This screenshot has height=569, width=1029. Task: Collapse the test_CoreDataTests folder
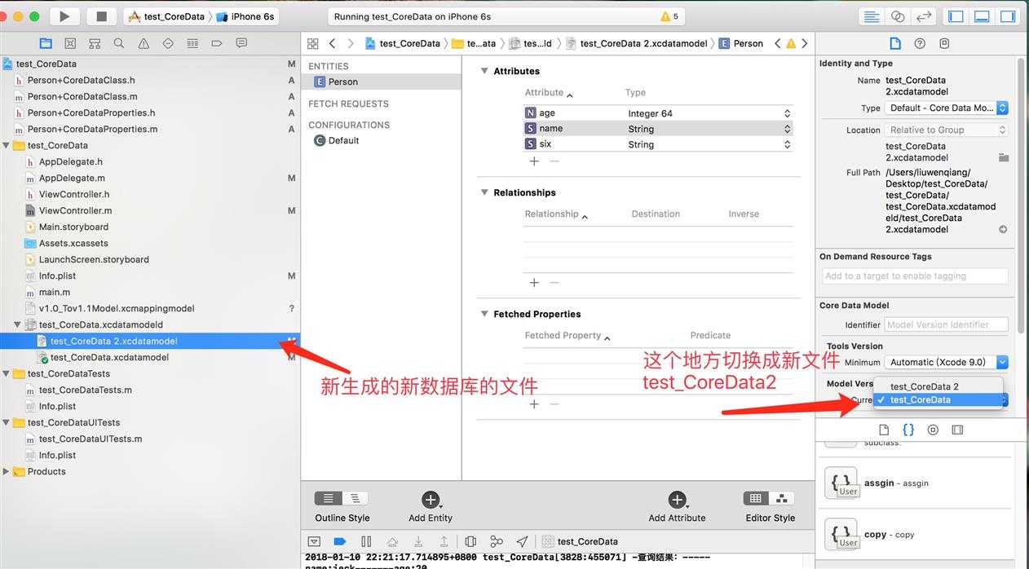click(x=7, y=373)
